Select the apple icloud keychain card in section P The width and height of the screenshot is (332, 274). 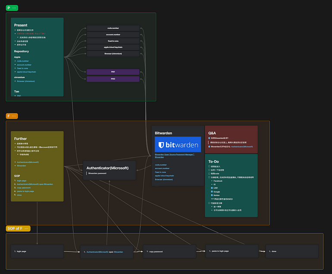tap(113, 47)
